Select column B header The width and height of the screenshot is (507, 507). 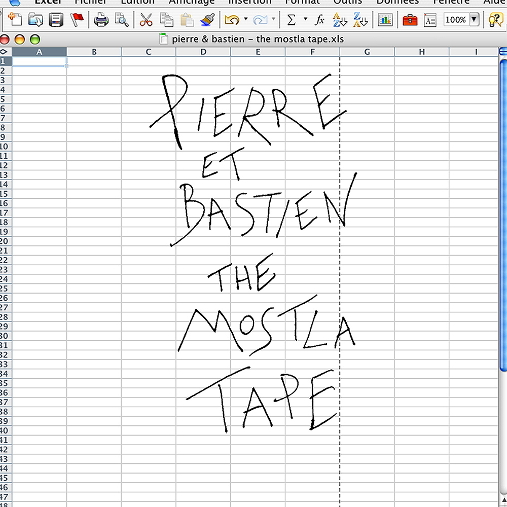tap(94, 52)
